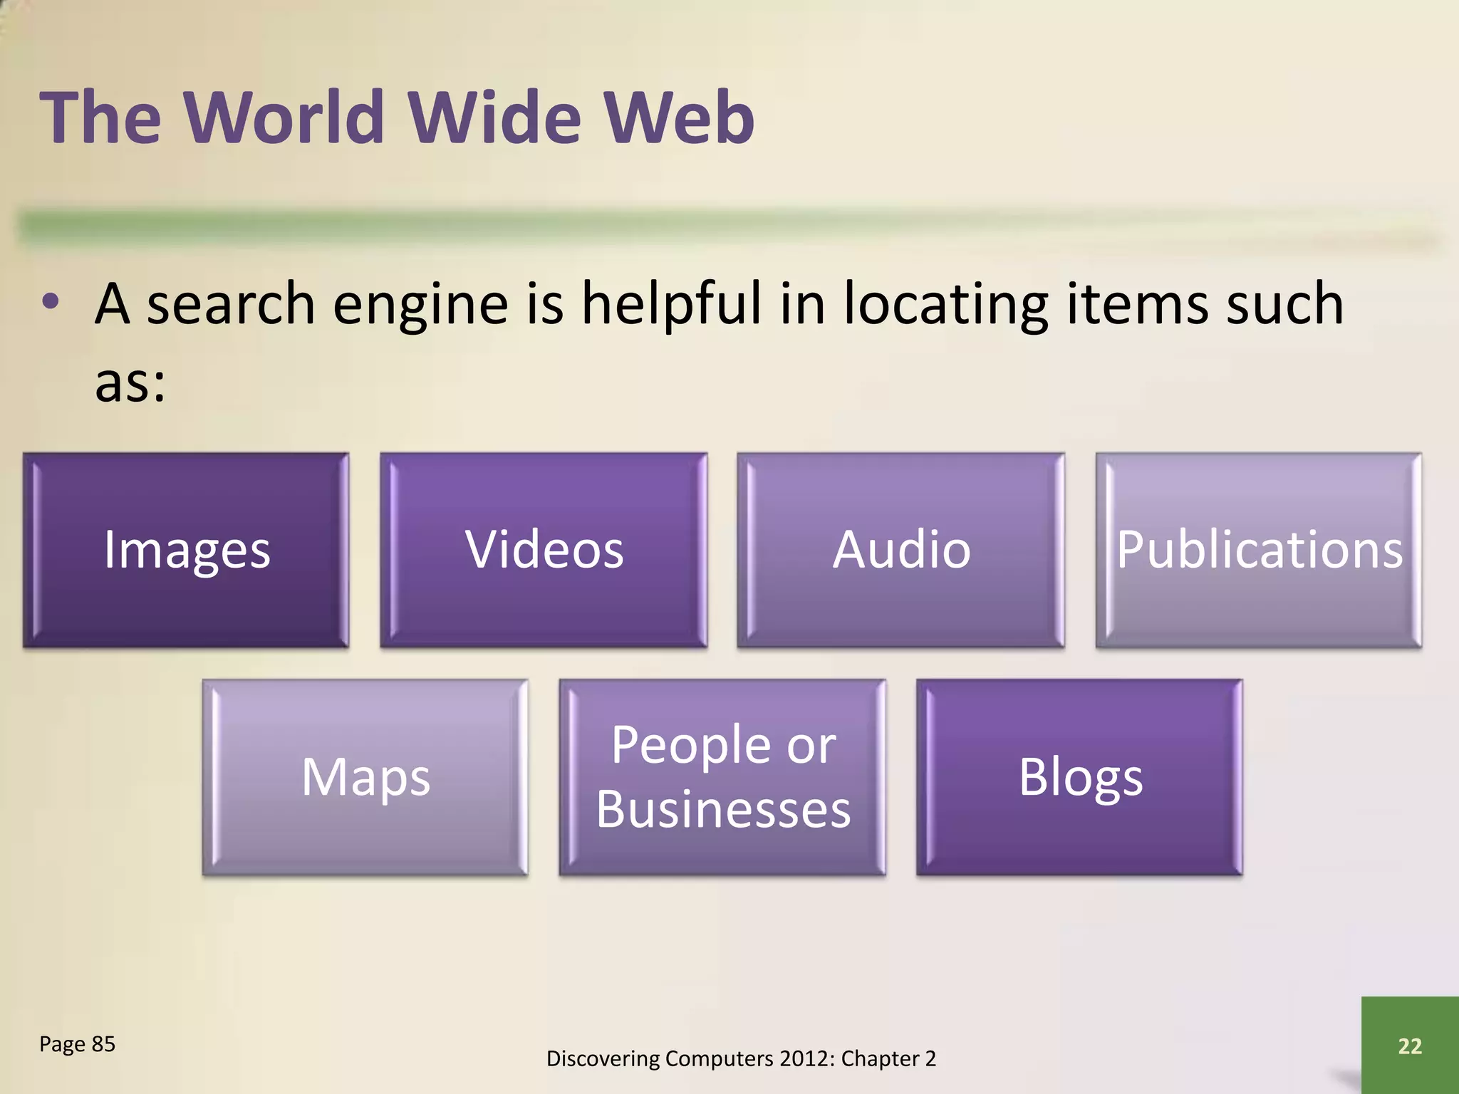Select the Audio box
The width and height of the screenshot is (1459, 1094).
point(901,550)
